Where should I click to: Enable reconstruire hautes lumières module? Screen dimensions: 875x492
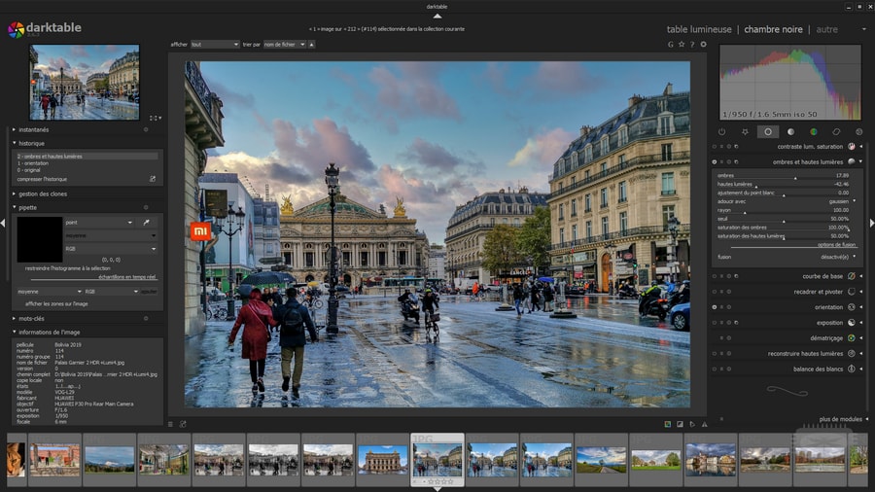715,353
